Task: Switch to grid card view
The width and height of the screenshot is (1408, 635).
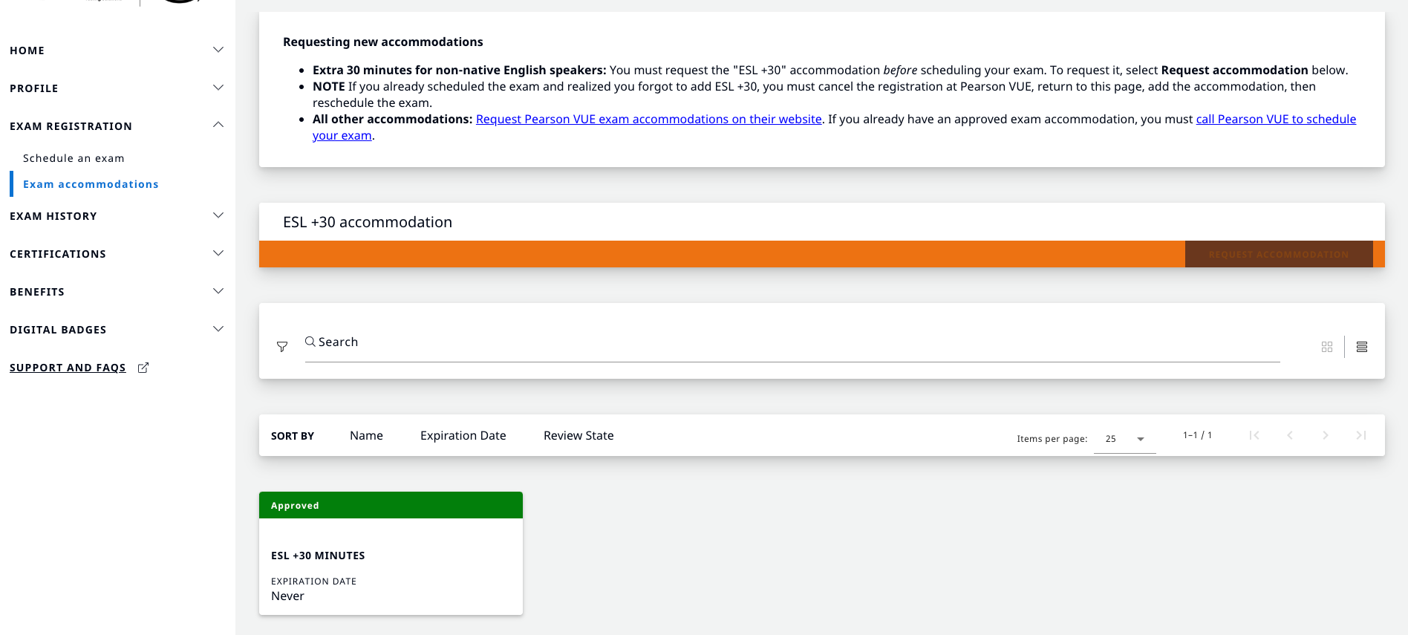Action: [1327, 347]
